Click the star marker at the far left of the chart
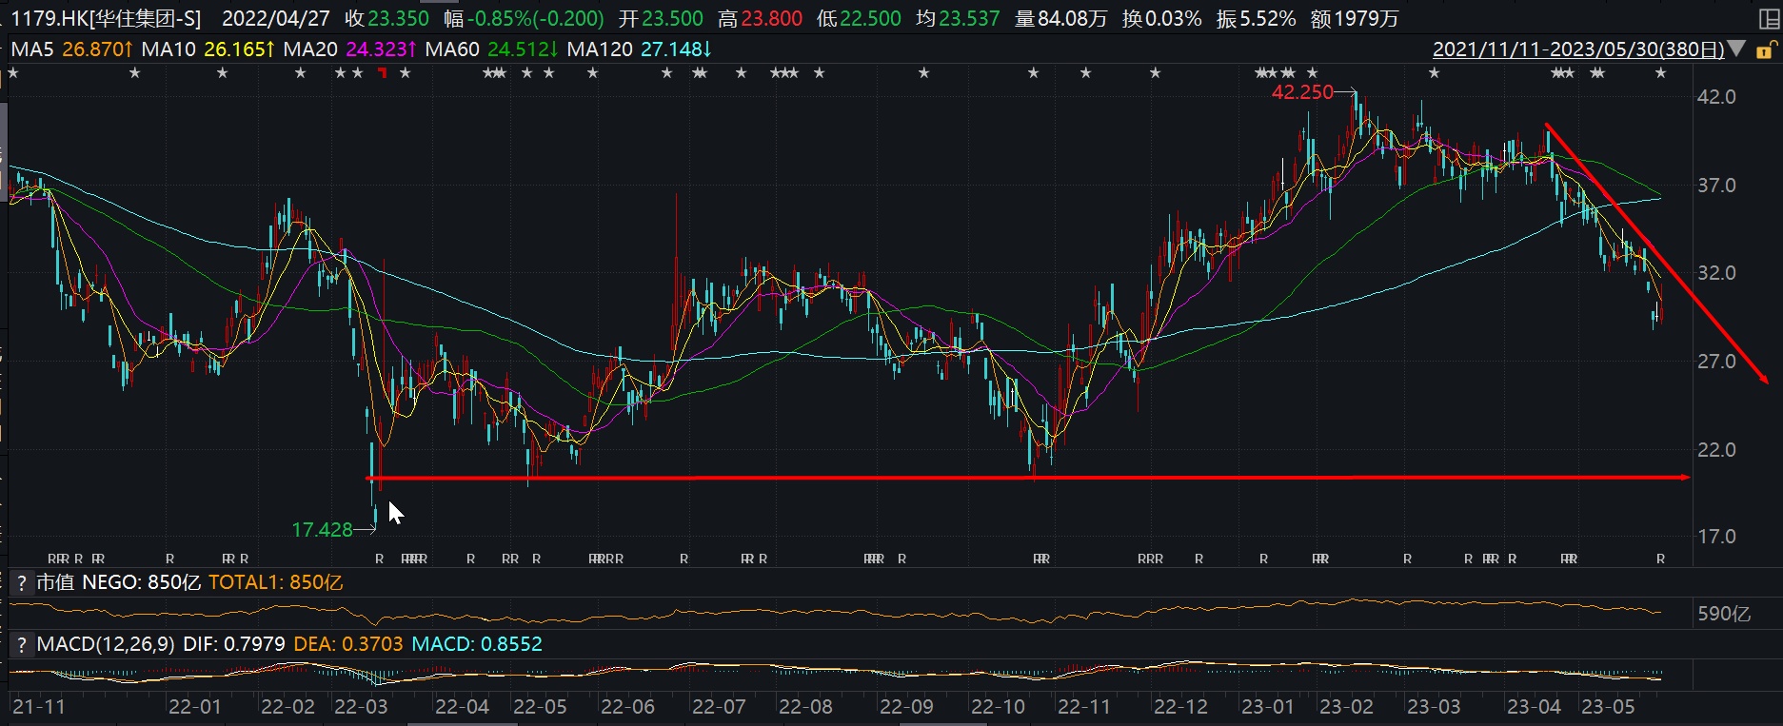 [x=13, y=73]
